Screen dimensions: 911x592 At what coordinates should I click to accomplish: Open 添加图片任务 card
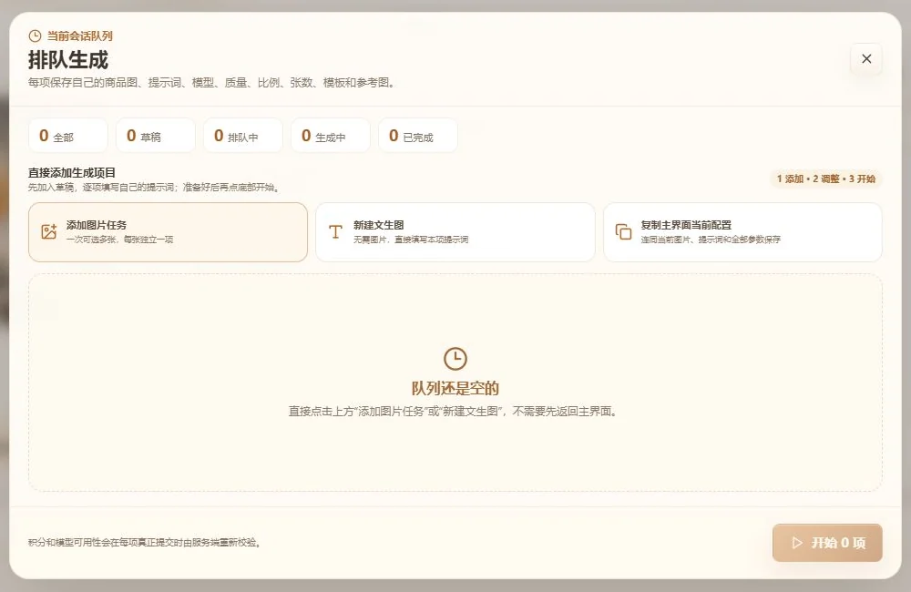[x=168, y=232]
